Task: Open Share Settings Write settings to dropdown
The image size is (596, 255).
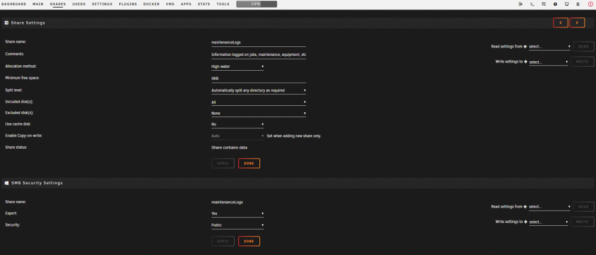Action: 548,62
